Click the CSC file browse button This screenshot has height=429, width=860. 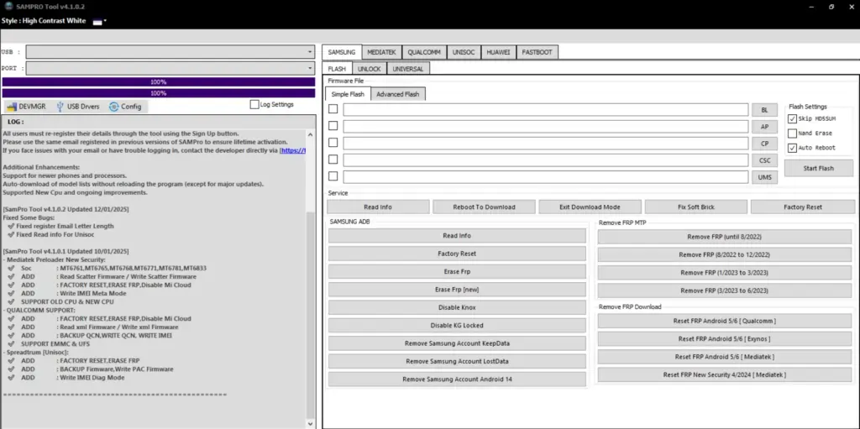click(x=764, y=160)
